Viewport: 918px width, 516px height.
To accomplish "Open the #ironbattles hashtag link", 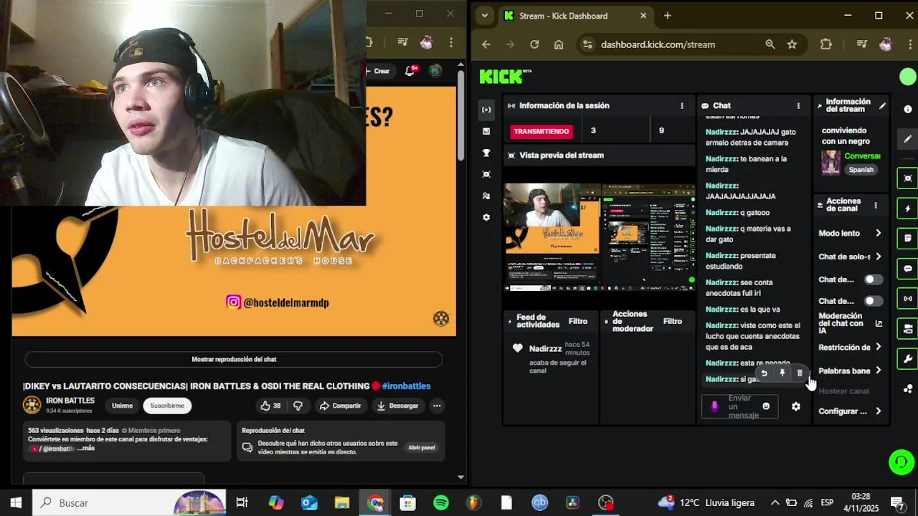I will click(406, 386).
